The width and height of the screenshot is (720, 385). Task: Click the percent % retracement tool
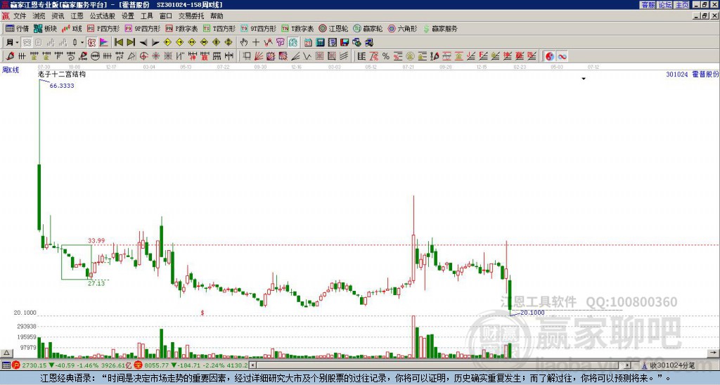click(x=386, y=56)
